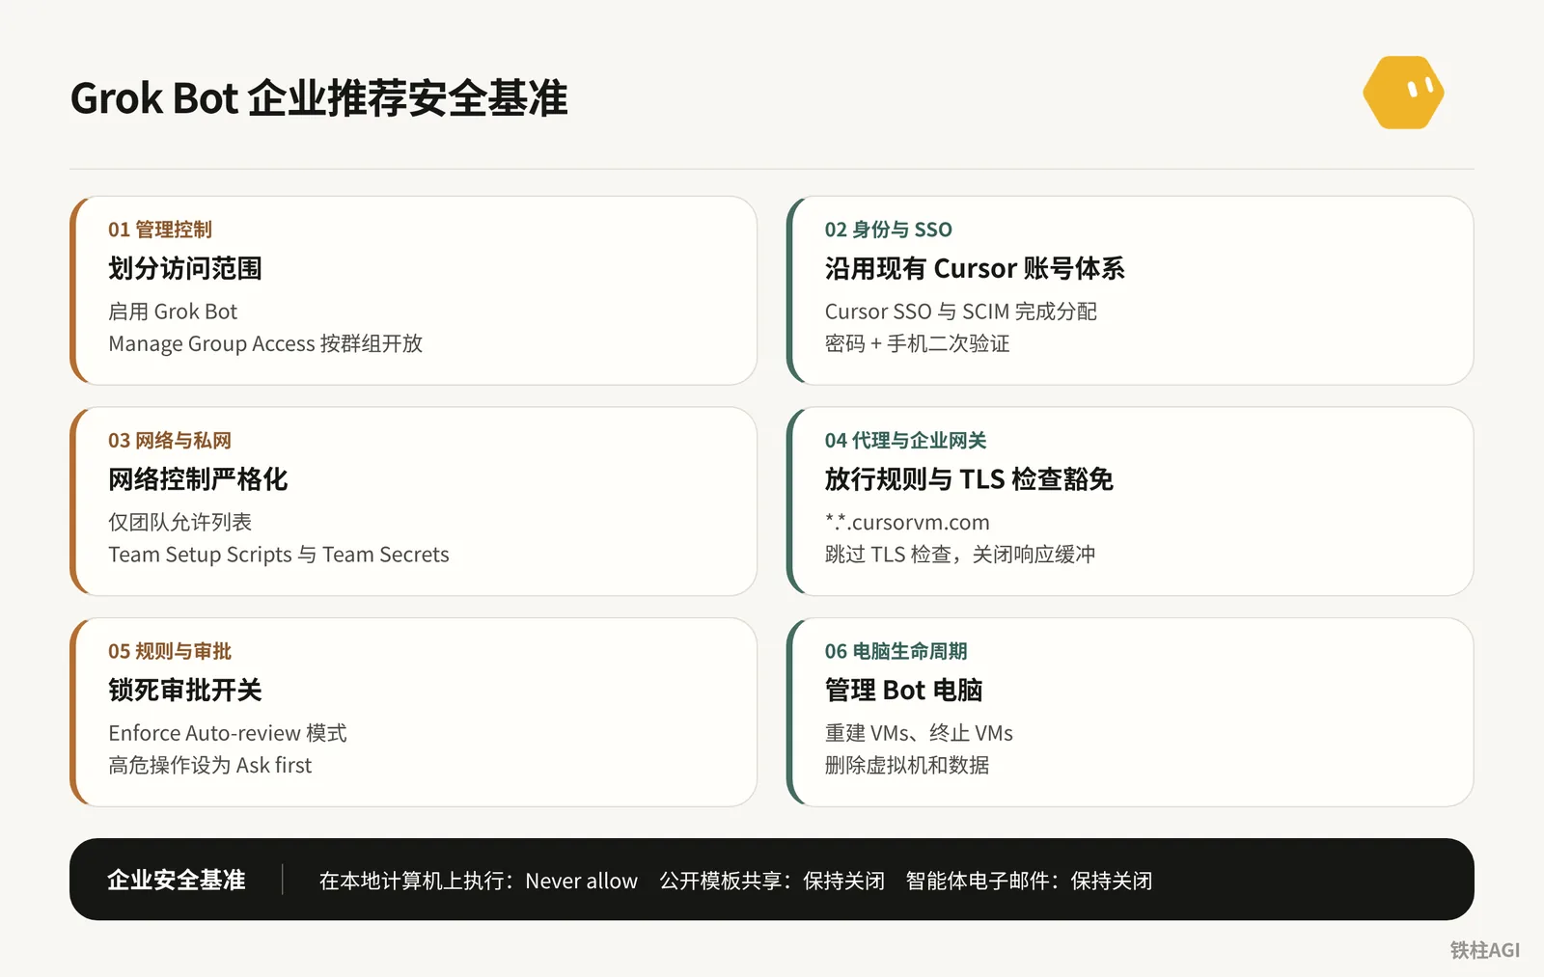
Task: Select the line "跳过 TLS 检查，关闭响应缓冲"
Action: 960,555
